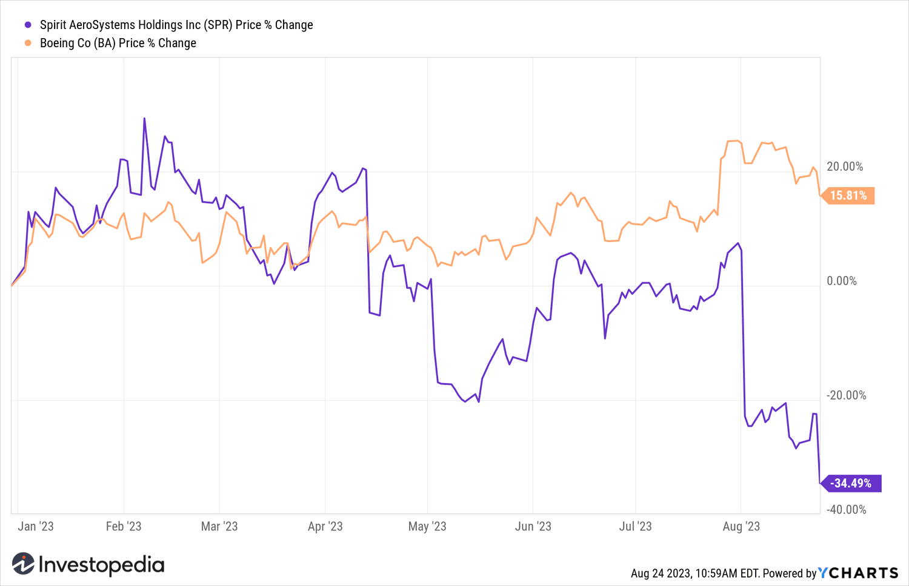Select the Spirit AeroSystems legend label
909x586 pixels.
[176, 25]
